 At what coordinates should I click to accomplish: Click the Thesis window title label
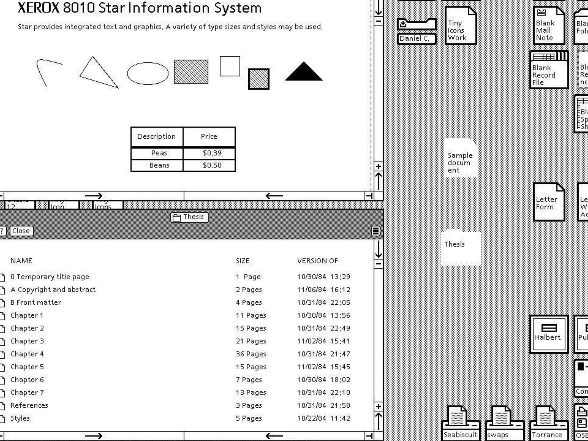[189, 217]
